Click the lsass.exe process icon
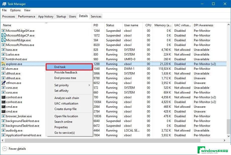The width and height of the screenshot is (231, 155). pyautogui.click(x=4, y=49)
